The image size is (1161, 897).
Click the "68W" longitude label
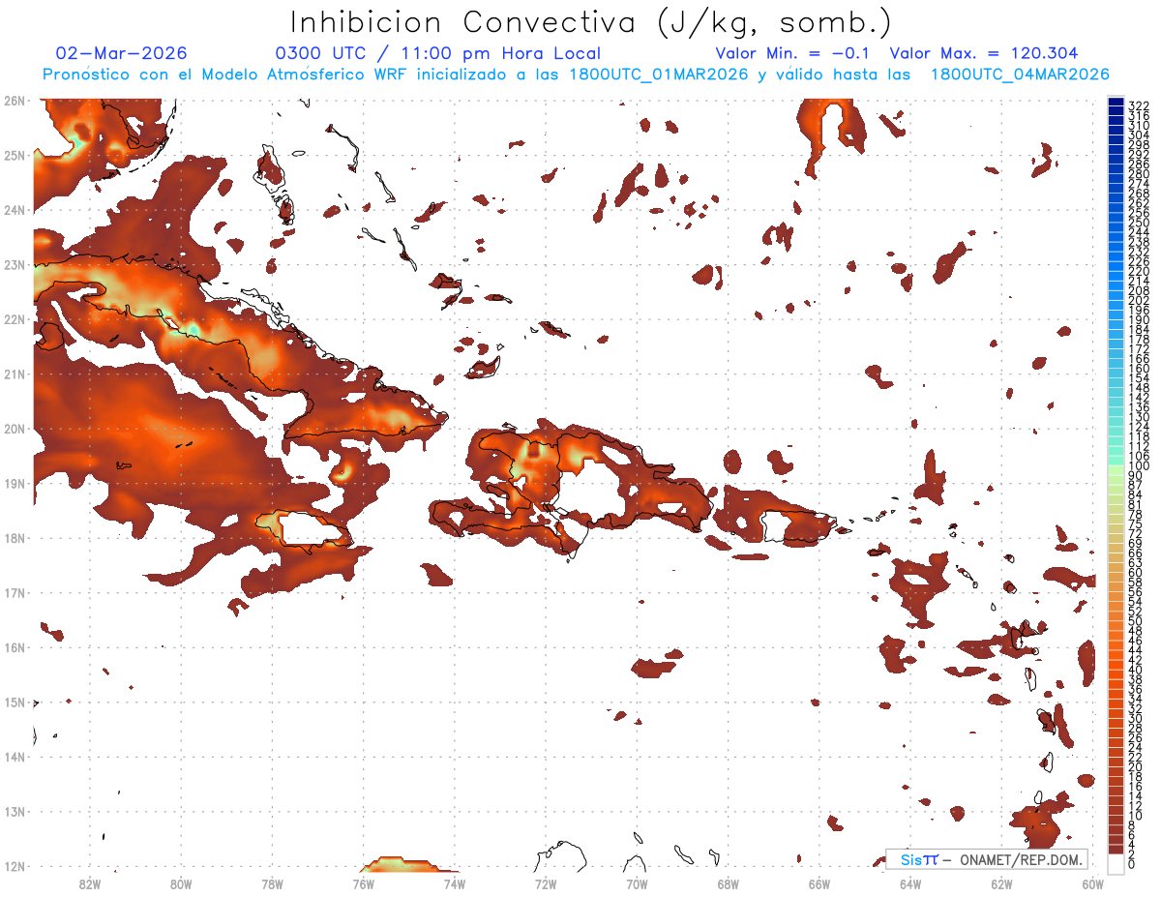pyautogui.click(x=729, y=883)
